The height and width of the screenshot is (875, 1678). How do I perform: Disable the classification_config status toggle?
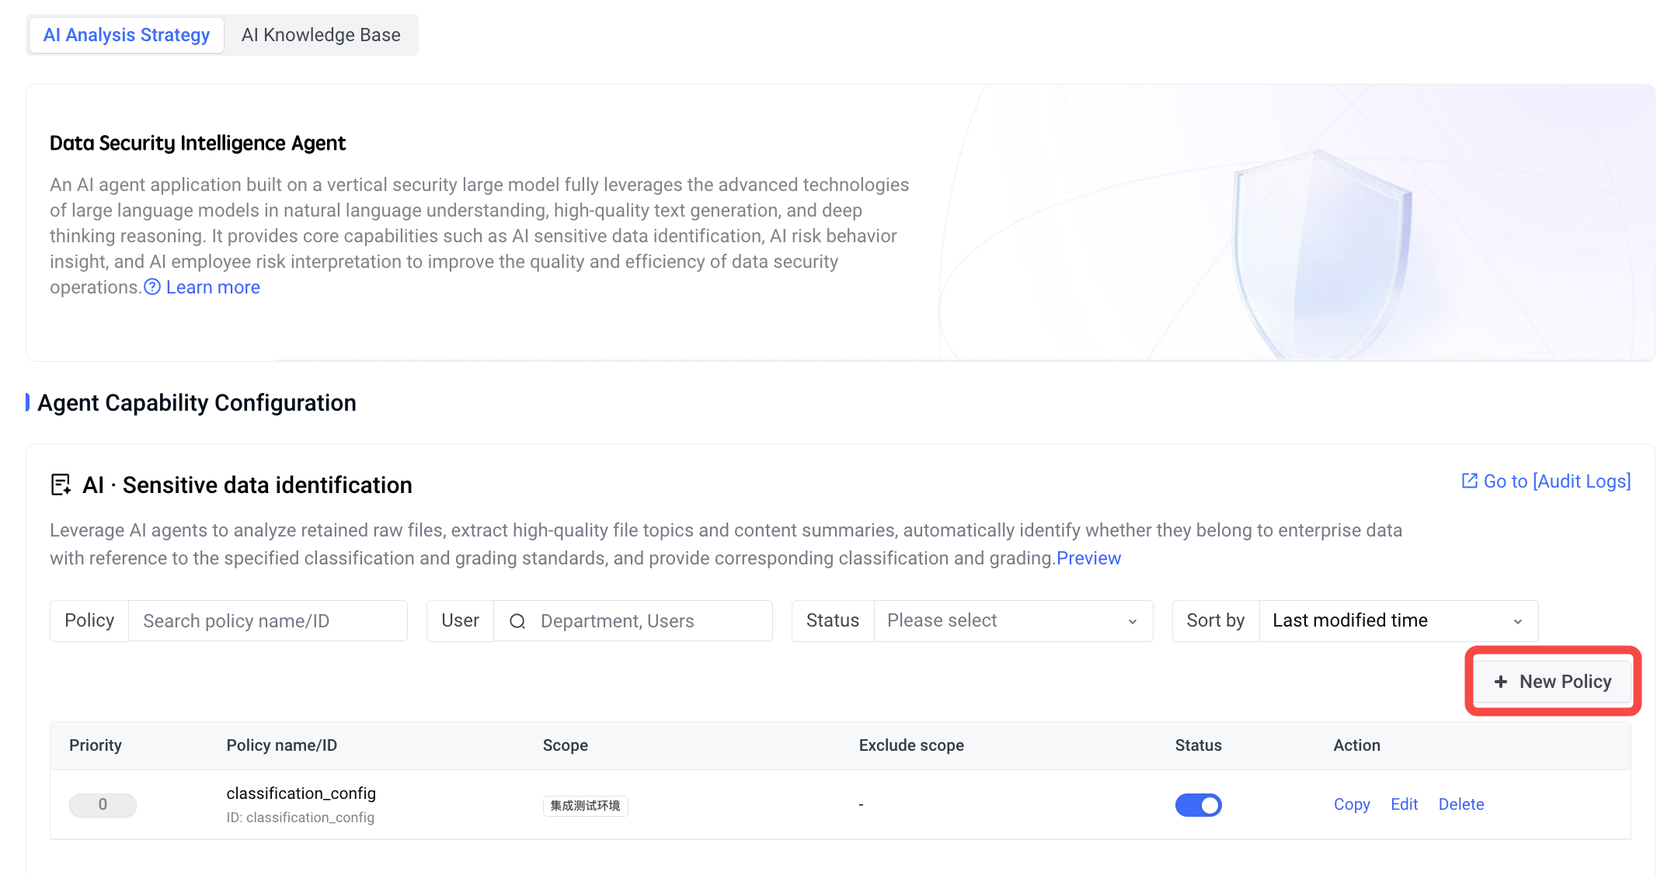(1198, 805)
